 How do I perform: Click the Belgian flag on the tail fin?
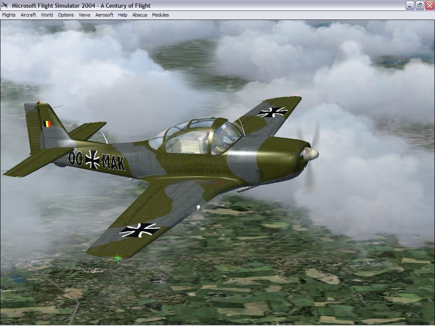pyautogui.click(x=46, y=124)
